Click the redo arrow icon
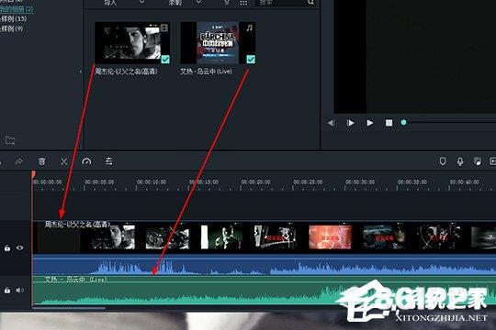496x330 pixels. tap(19, 161)
